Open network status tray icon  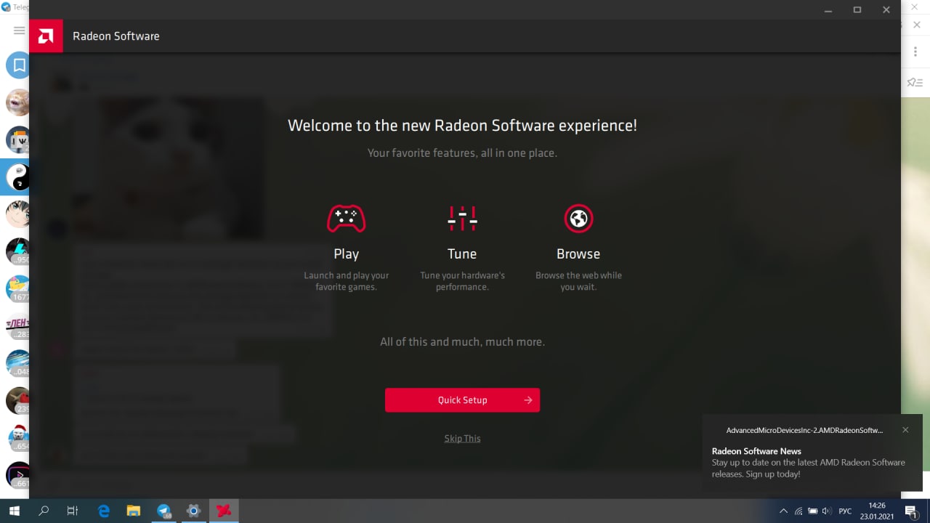click(798, 511)
